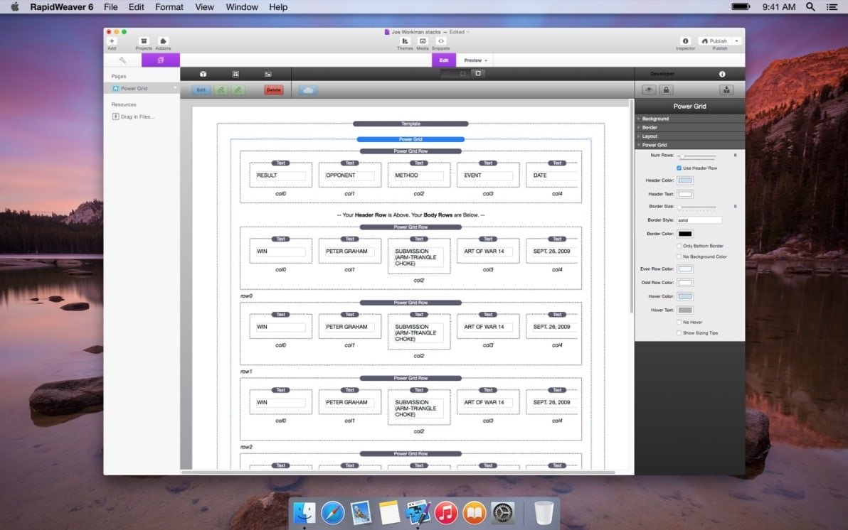Select the purple pages sidebar tab icon

(x=161, y=60)
